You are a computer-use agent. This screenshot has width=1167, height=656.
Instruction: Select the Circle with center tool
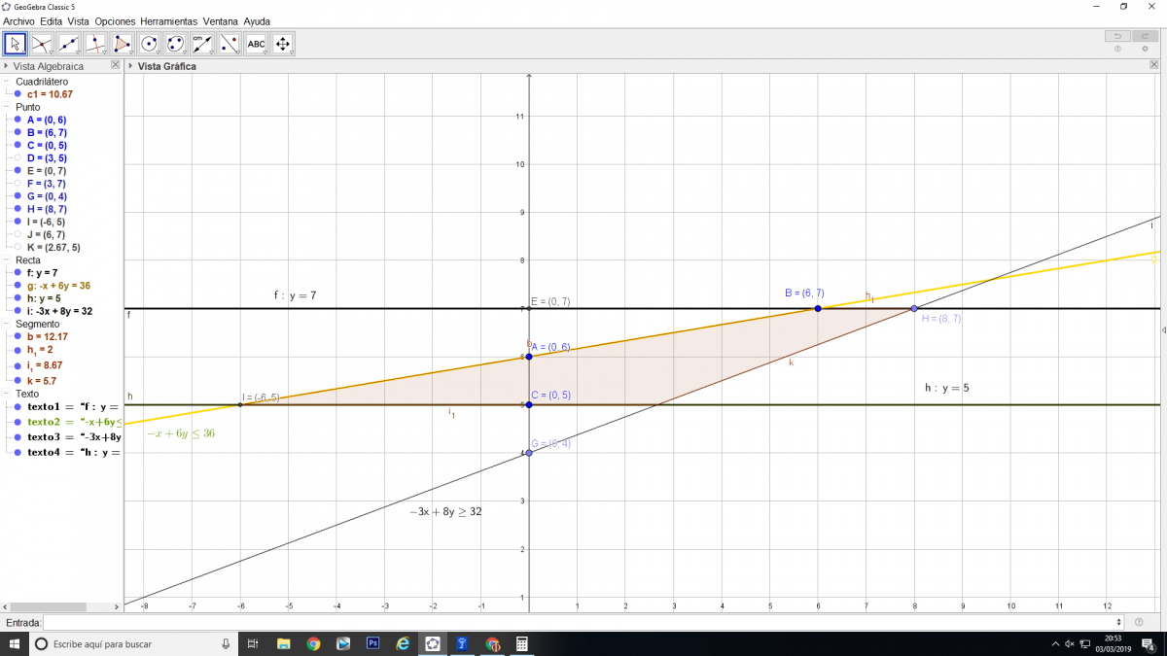tap(149, 44)
